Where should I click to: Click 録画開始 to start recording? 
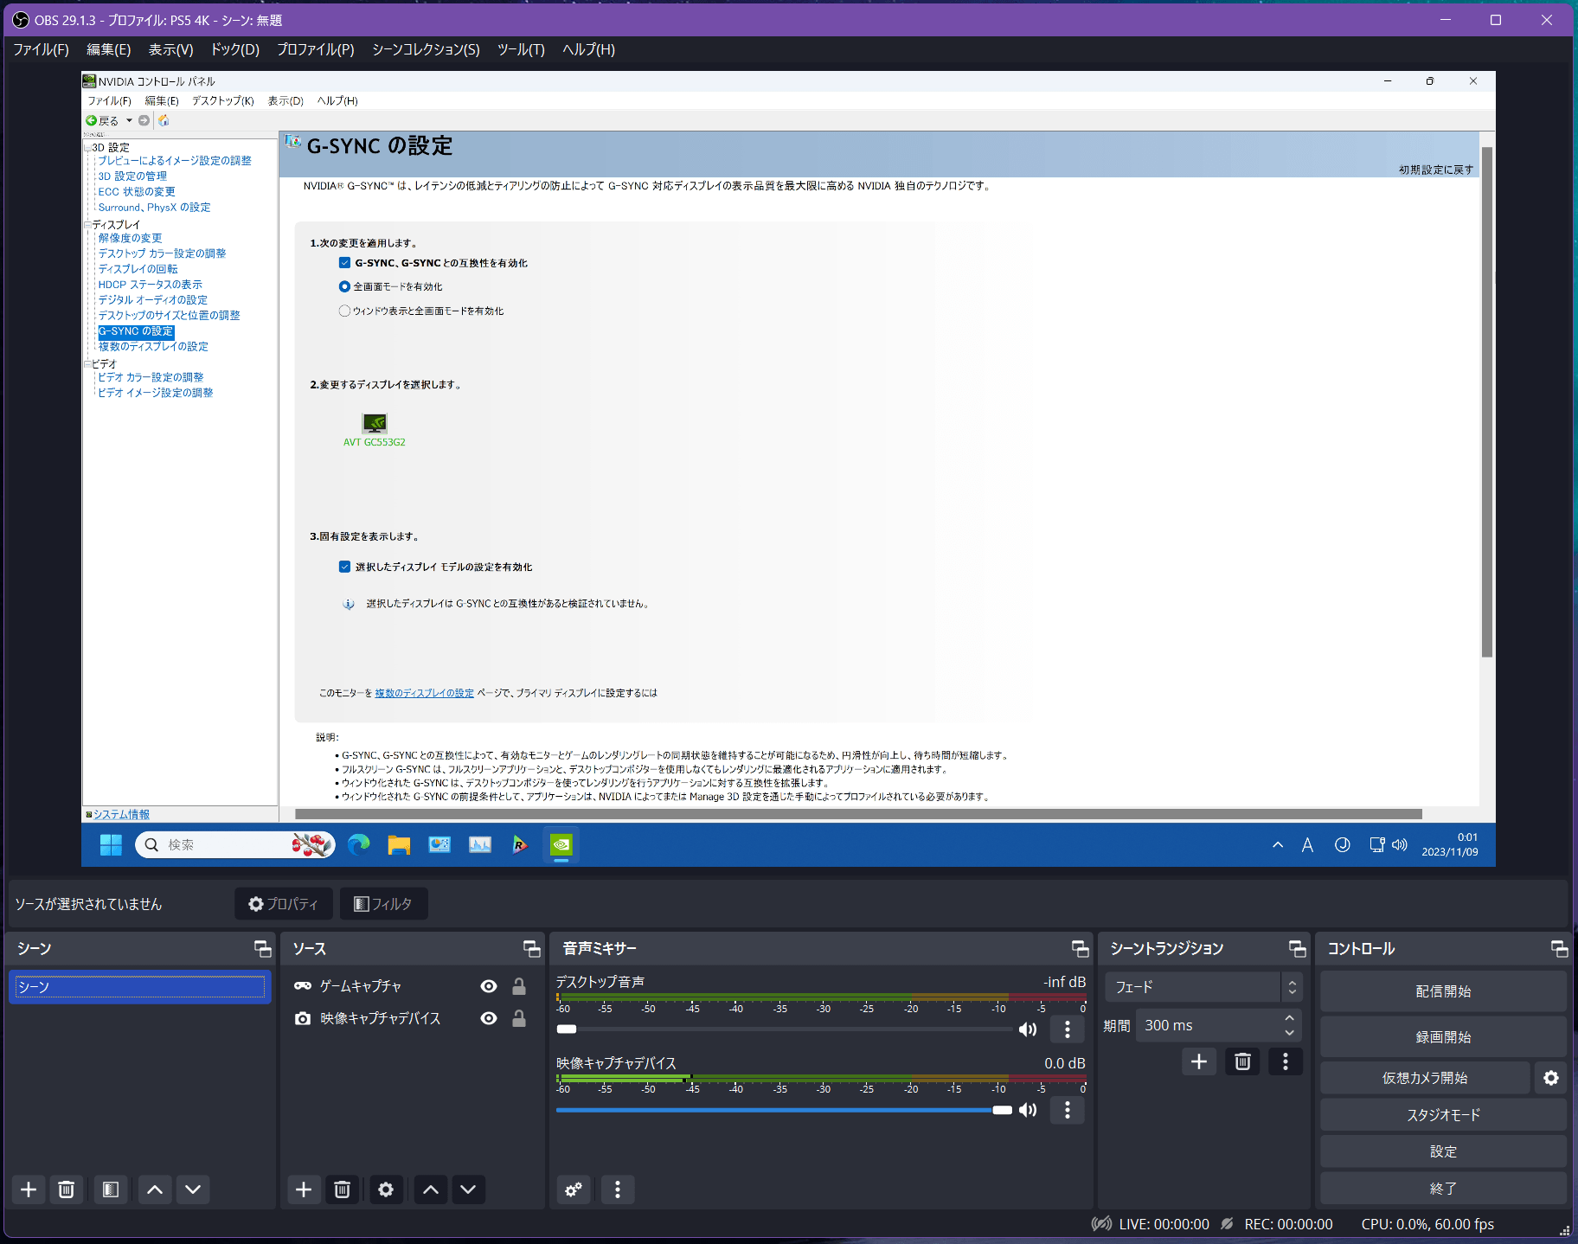tap(1443, 1037)
